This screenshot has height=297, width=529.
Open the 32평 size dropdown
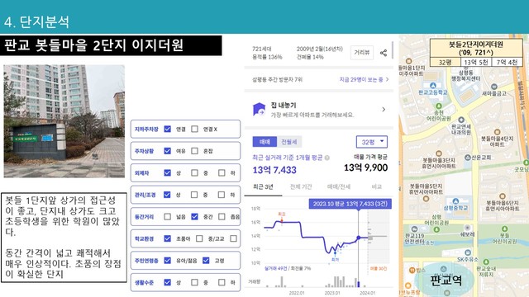pyautogui.click(x=372, y=142)
